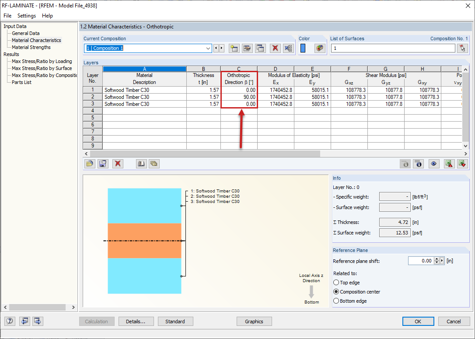Open the color palette picker icon
Screen dimensions: 475x339
pyautogui.click(x=320, y=48)
